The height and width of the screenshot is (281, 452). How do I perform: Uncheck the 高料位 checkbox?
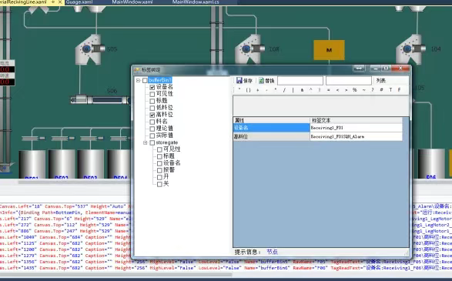coord(152,115)
